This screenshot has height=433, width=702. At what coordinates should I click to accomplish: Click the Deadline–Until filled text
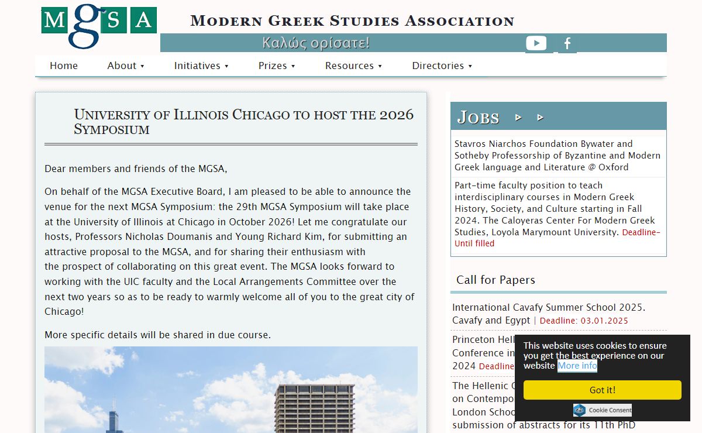(558, 238)
